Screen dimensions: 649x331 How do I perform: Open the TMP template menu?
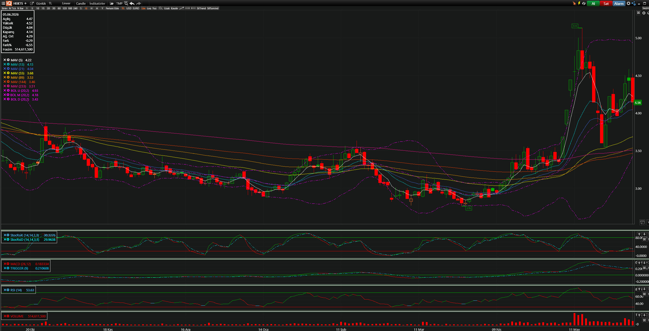pyautogui.click(x=119, y=3)
